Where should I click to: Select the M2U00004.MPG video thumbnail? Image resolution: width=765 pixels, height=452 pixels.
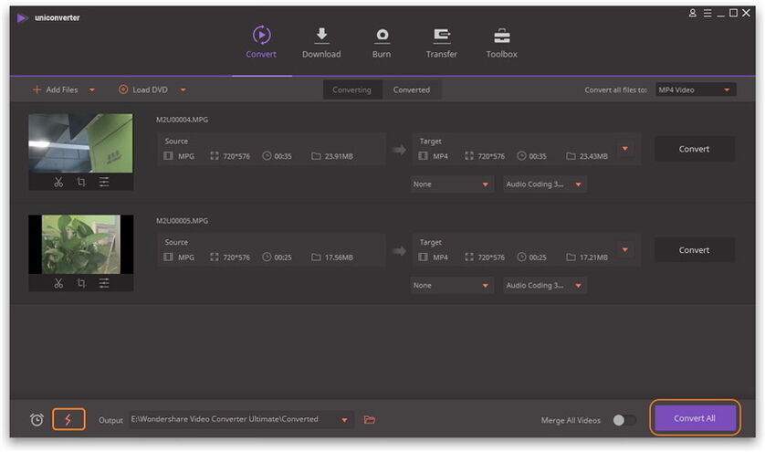(80, 143)
